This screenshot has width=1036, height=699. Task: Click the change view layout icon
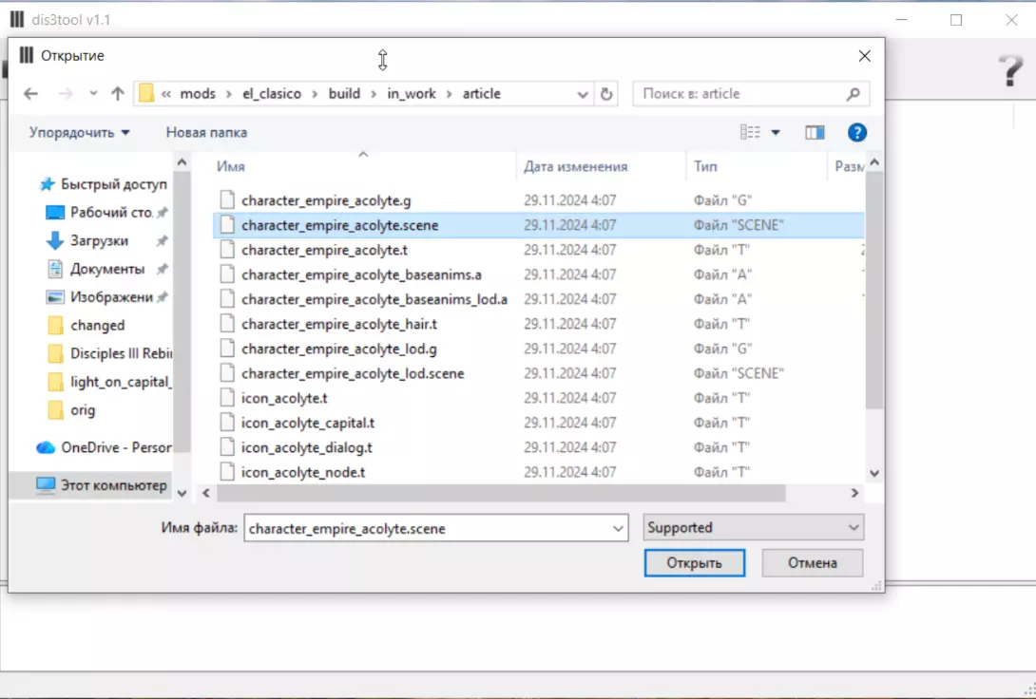click(x=751, y=133)
